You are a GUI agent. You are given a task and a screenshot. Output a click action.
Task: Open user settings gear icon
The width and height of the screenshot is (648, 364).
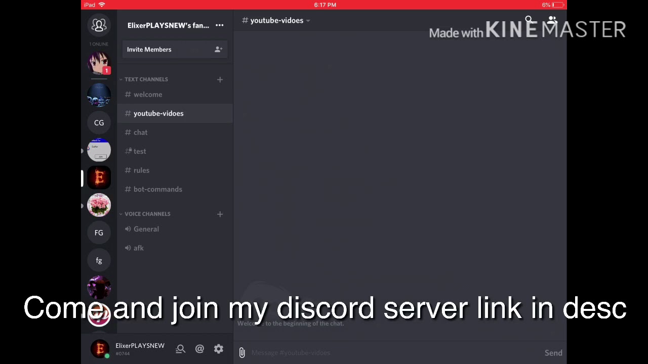(219, 349)
